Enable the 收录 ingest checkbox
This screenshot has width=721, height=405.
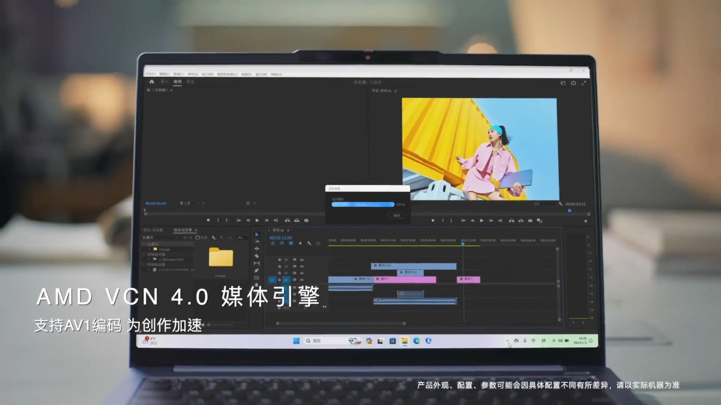click(x=197, y=238)
